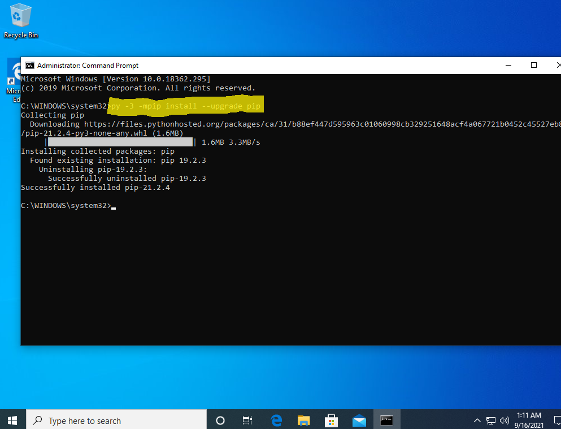Click the 'Found existing installation: pip 19.2.3' line

[x=118, y=161]
